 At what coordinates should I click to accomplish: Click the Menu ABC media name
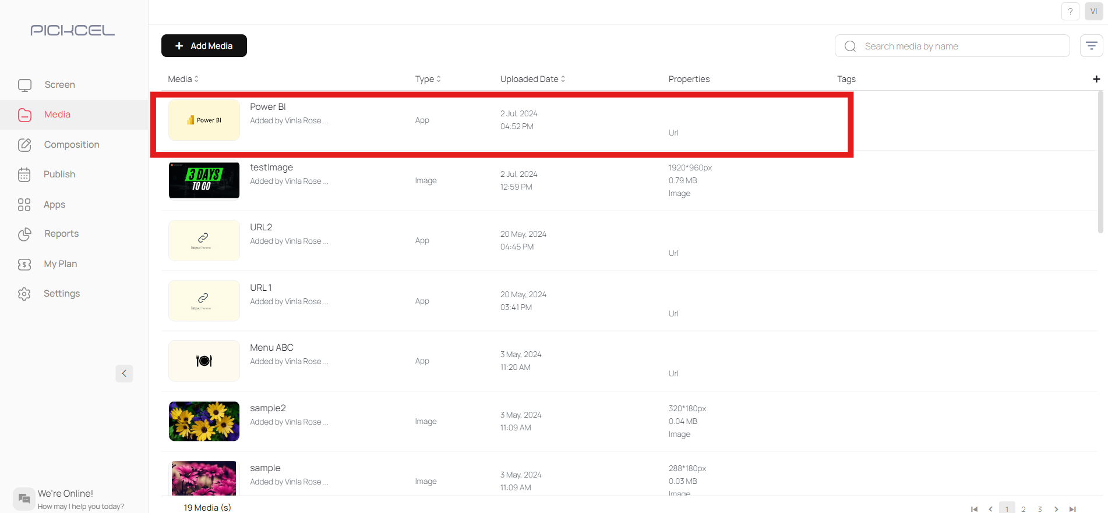point(271,348)
